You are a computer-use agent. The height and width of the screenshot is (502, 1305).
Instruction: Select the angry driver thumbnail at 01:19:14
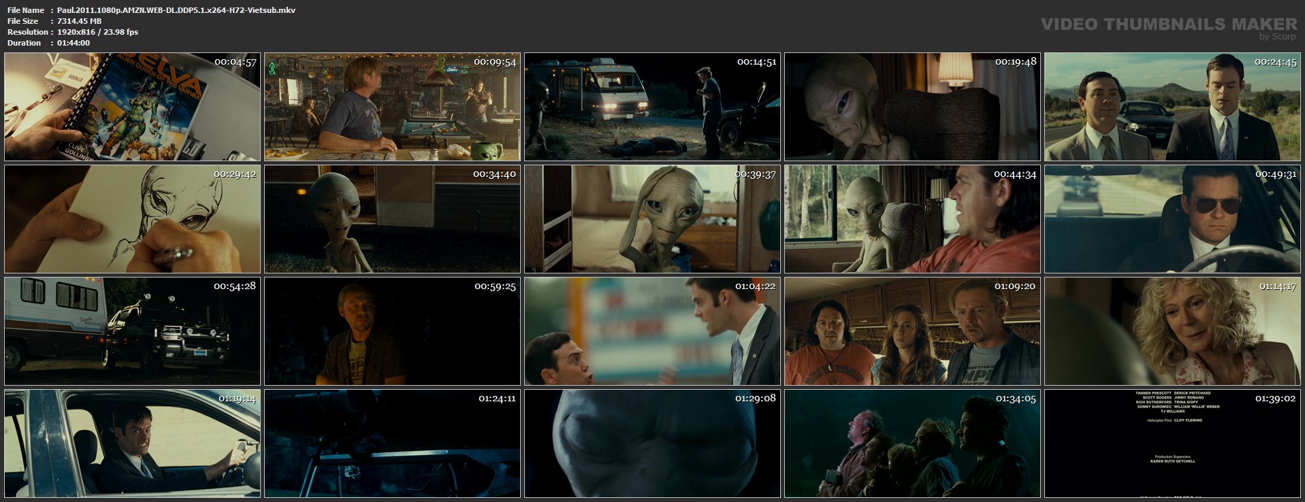(132, 444)
